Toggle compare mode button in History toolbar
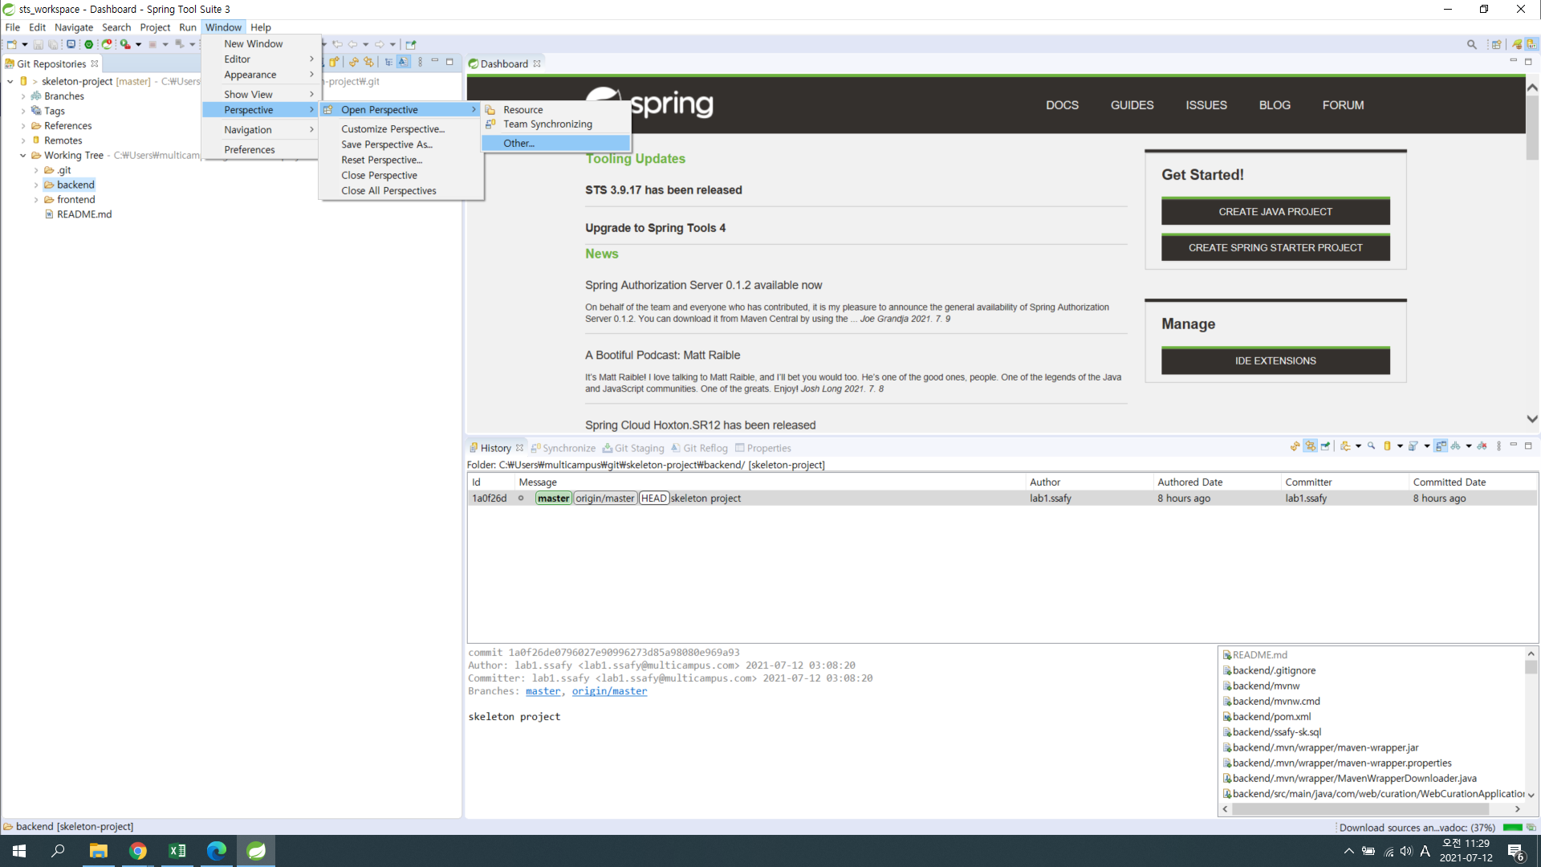Viewport: 1541px width, 867px height. point(1441,446)
